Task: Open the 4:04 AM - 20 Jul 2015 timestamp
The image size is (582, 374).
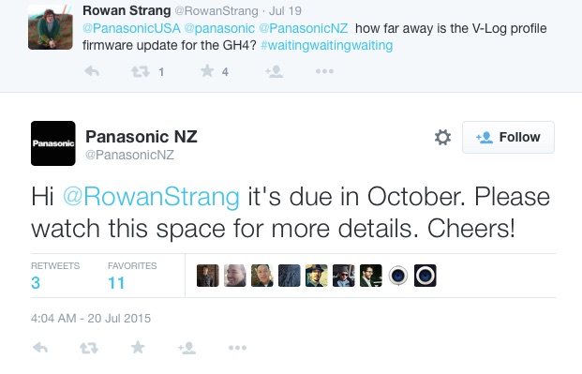Action: point(91,319)
